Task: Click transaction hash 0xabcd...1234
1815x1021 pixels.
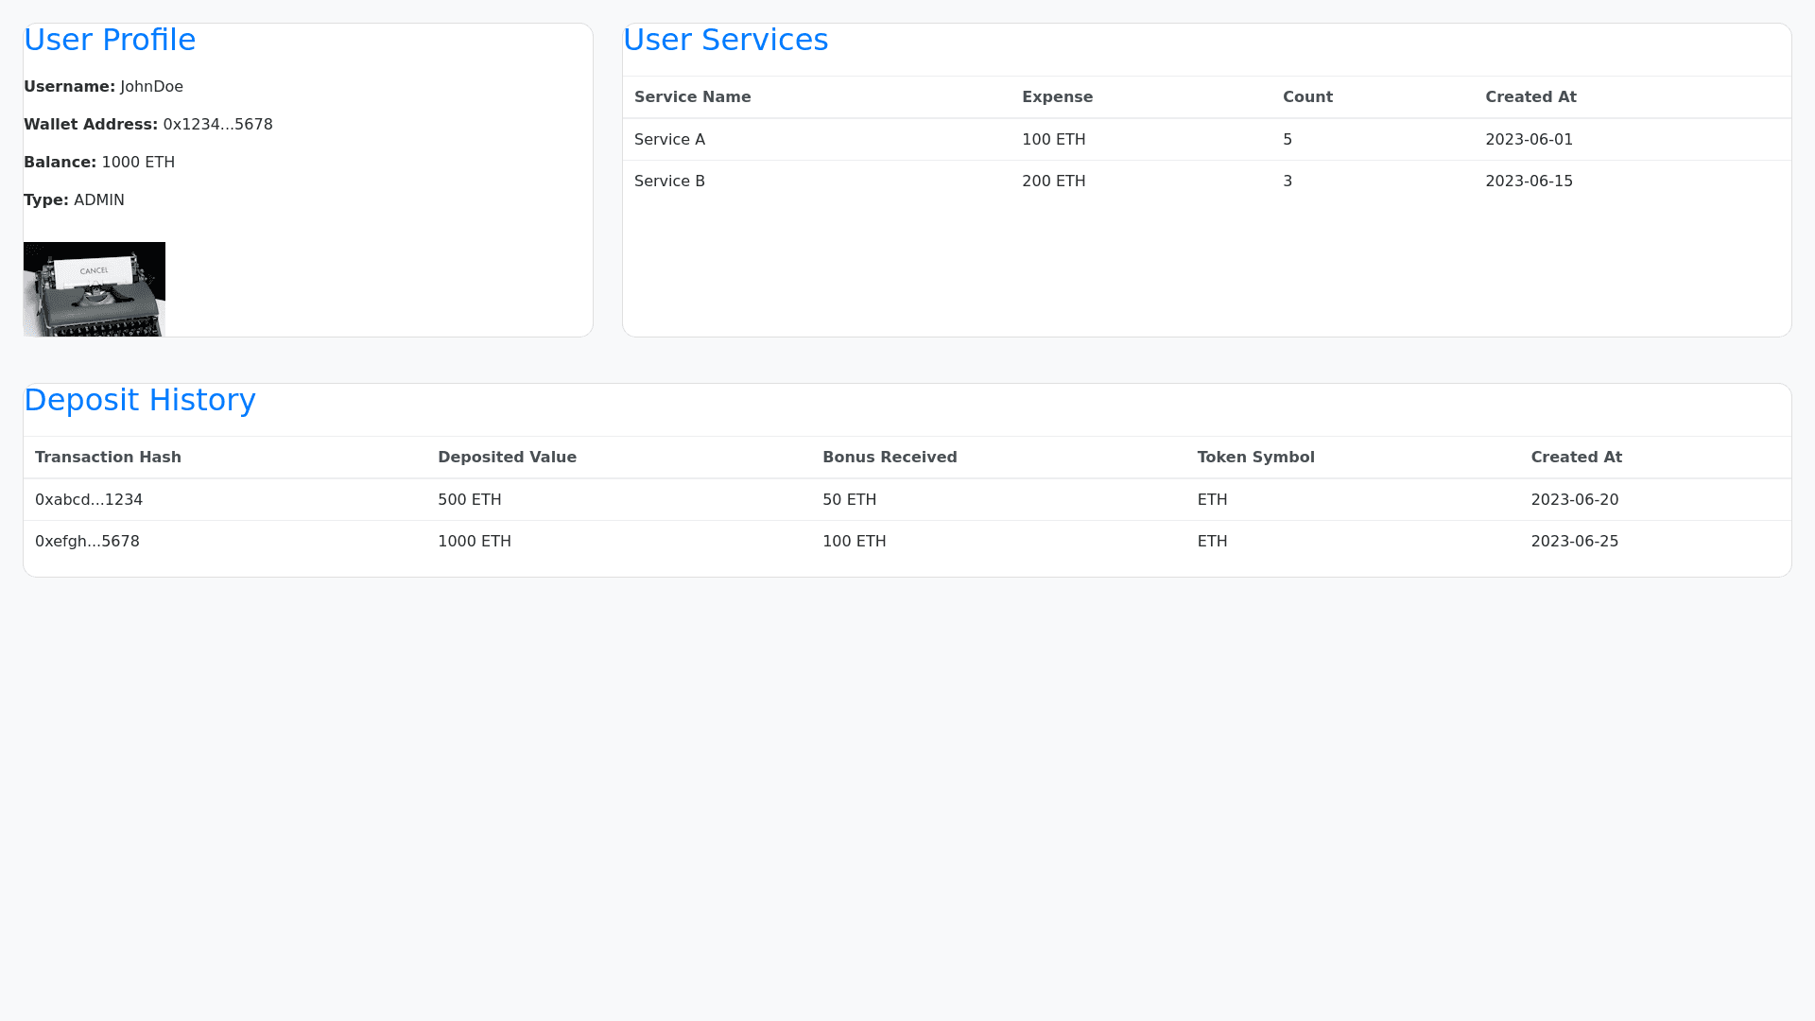Action: click(x=89, y=500)
